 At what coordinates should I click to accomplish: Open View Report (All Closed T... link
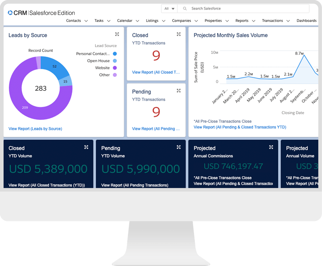[x=156, y=72]
